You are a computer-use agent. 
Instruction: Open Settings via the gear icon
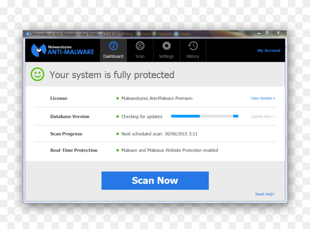pos(166,46)
